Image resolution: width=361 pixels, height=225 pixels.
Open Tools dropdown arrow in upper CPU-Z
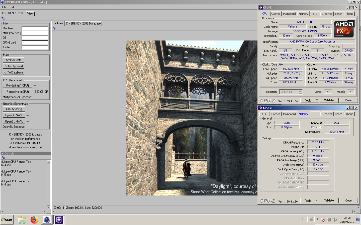(x=317, y=100)
